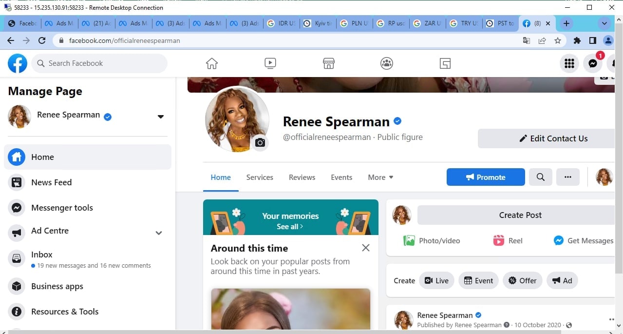Switch to the Services page tab
This screenshot has height=334, width=623.
pyautogui.click(x=260, y=177)
